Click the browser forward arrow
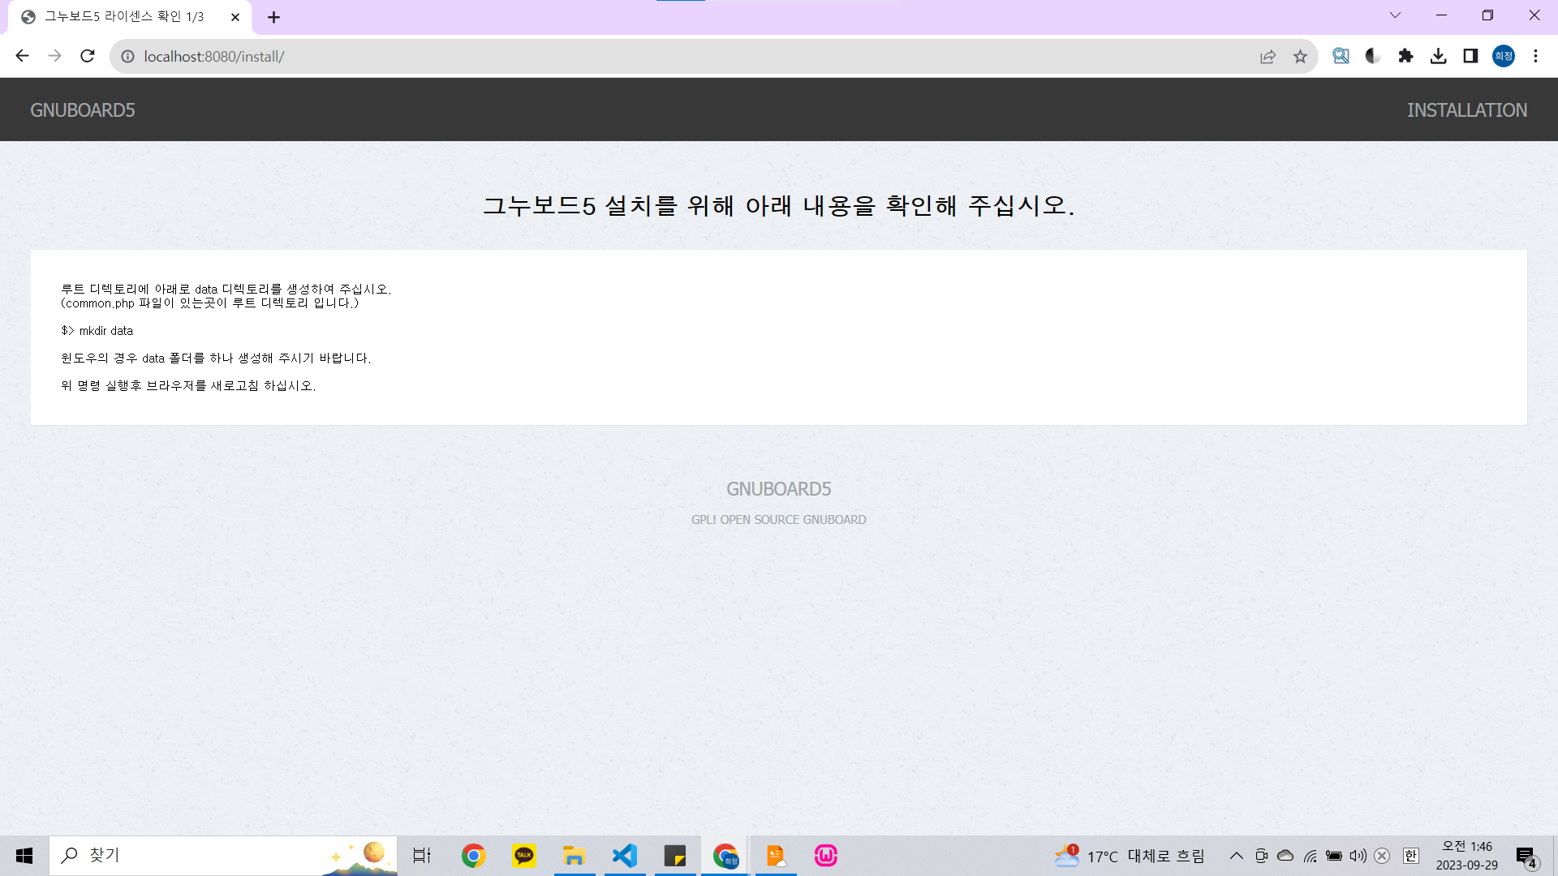The image size is (1558, 876). (54, 56)
